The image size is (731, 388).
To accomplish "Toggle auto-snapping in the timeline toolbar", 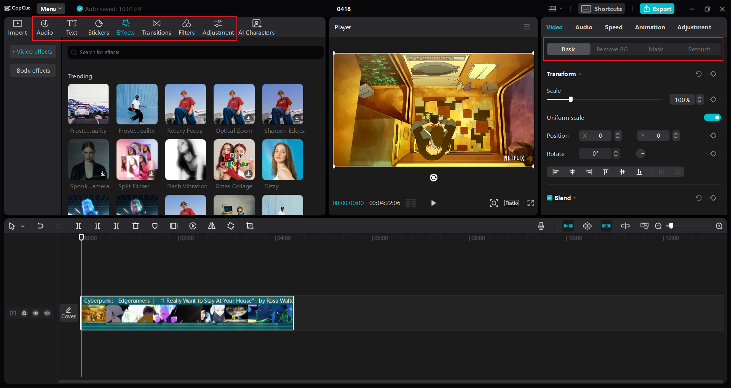I will (x=568, y=226).
